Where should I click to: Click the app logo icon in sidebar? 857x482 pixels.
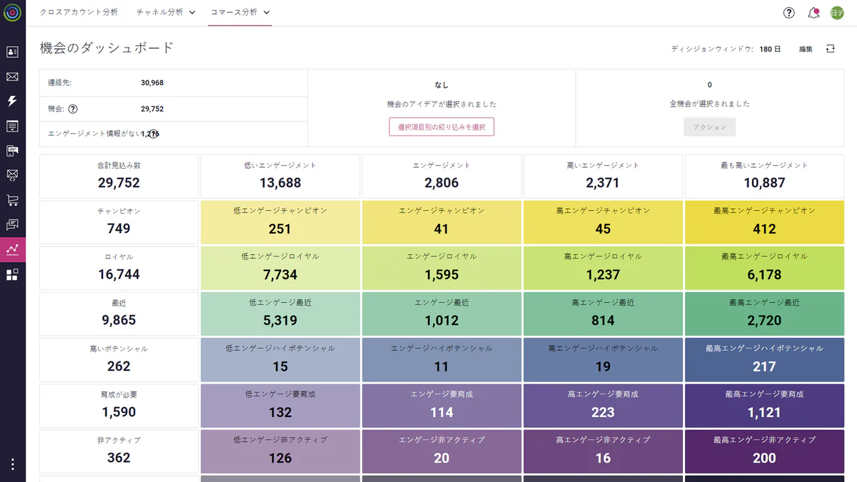(x=12, y=12)
